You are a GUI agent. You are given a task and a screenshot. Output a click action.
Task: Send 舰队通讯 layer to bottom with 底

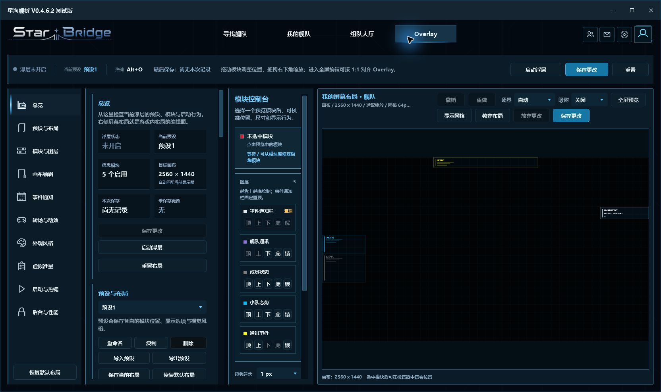(x=278, y=254)
